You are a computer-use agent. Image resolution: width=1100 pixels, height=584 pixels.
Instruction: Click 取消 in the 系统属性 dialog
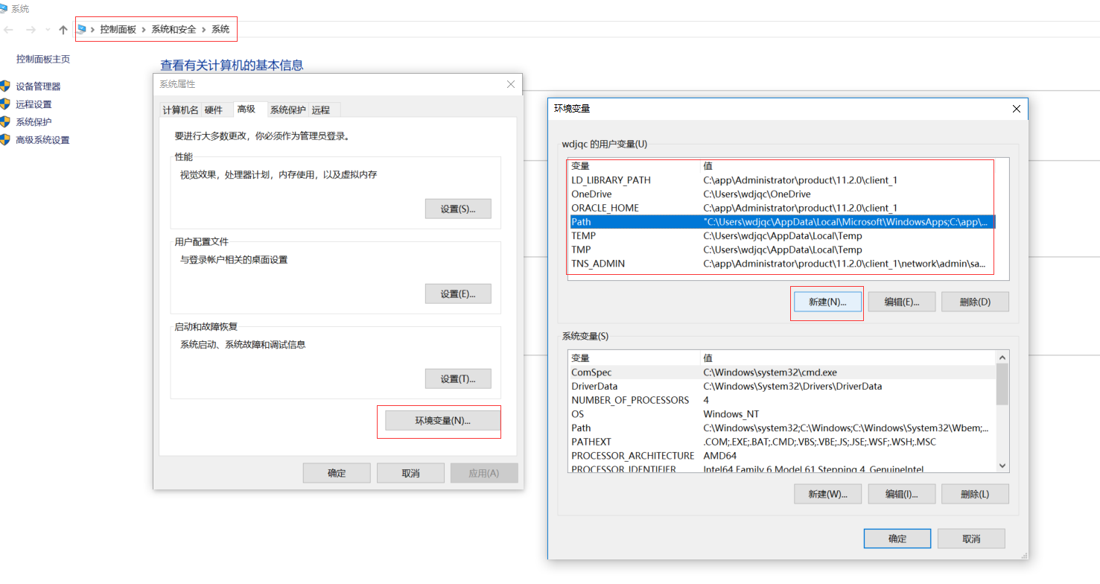[x=410, y=473]
